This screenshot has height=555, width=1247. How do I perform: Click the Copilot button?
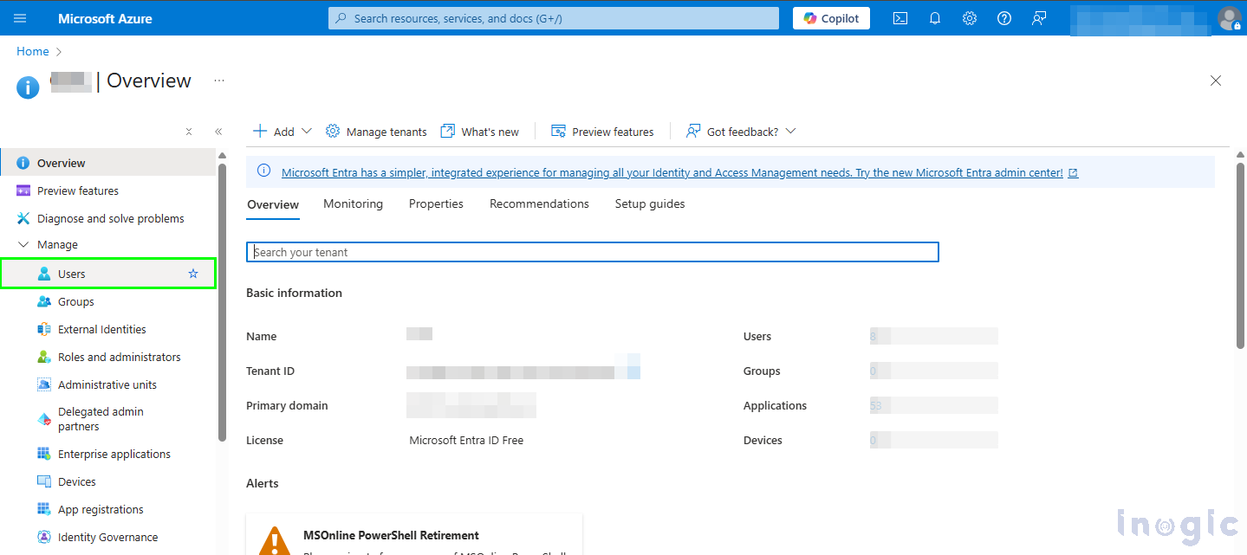pos(831,18)
